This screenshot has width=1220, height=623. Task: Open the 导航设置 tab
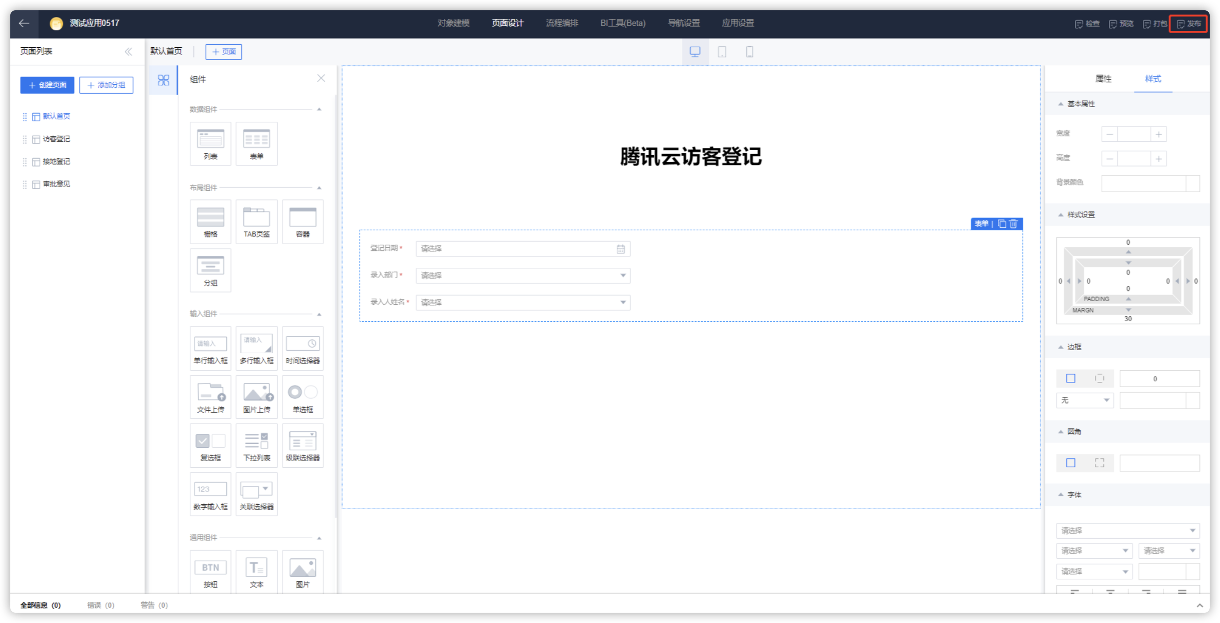click(684, 23)
